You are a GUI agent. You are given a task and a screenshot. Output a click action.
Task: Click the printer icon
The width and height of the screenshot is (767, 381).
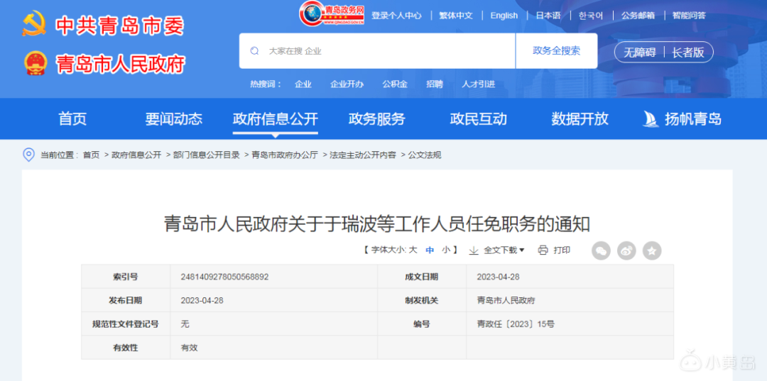(x=543, y=250)
